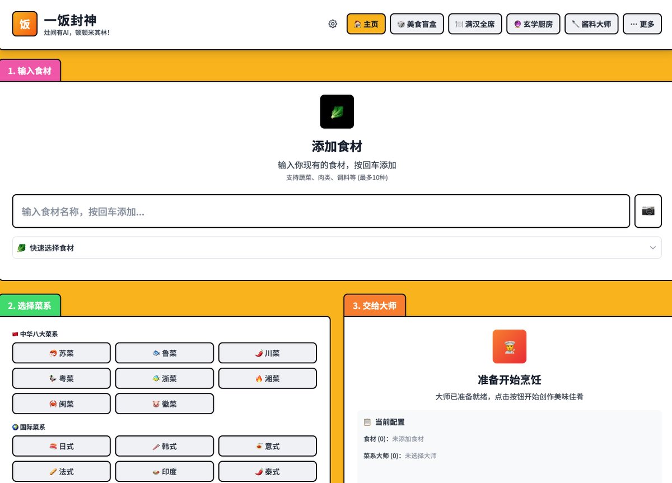Screen dimensions: 672x483
Task: Select the 泰式 cuisine button
Action: coord(267,471)
